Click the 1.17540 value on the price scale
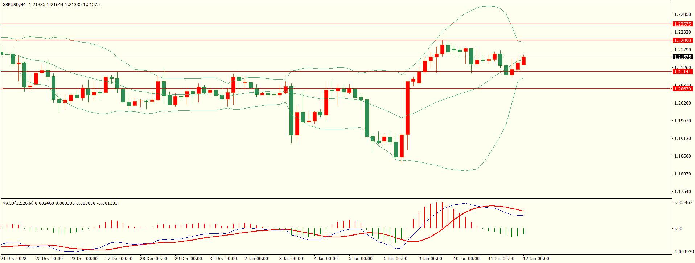The image size is (695, 263). (682, 191)
